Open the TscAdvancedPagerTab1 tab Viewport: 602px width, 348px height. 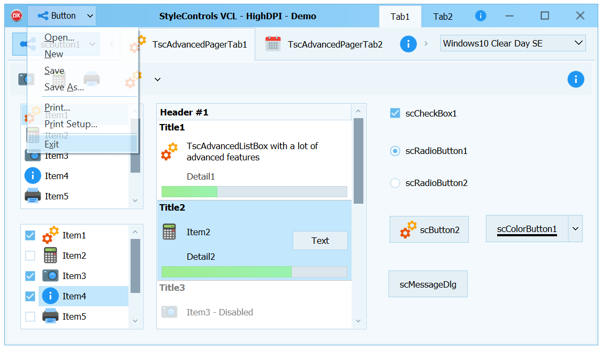coord(187,44)
